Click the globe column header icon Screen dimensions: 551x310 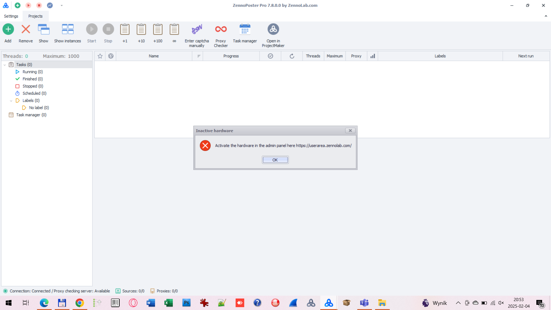111,56
